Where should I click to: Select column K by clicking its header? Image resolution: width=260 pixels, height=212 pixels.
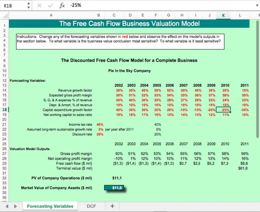pyautogui.click(x=223, y=15)
